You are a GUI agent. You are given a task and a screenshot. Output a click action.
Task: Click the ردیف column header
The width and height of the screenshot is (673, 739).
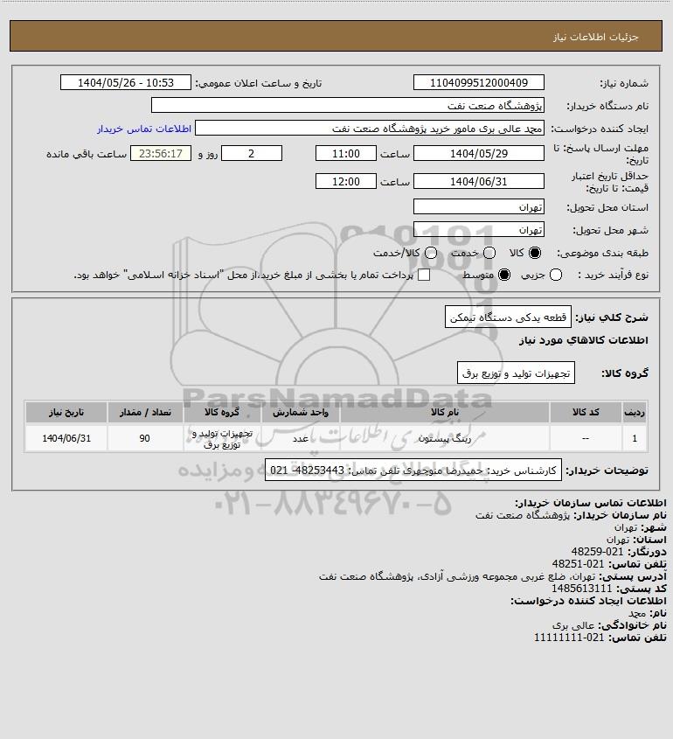coord(635,413)
